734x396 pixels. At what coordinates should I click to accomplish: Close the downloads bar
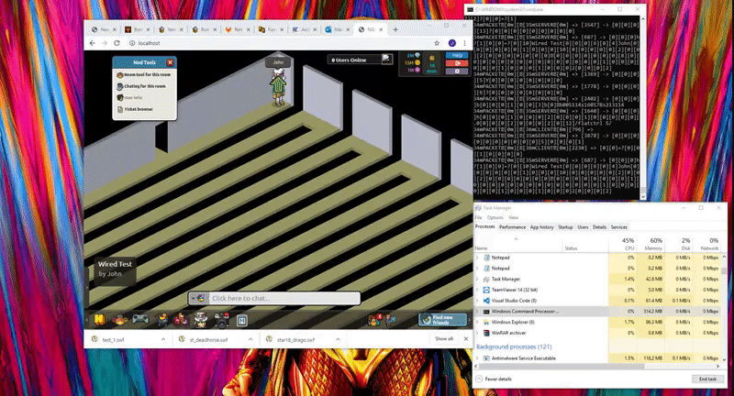click(466, 339)
